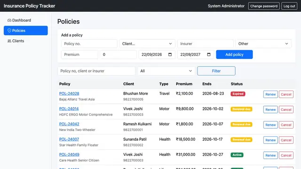Screen dimensions: 301x169
Task: Click the start date field 22/09/2026
Action: (x=157, y=54)
